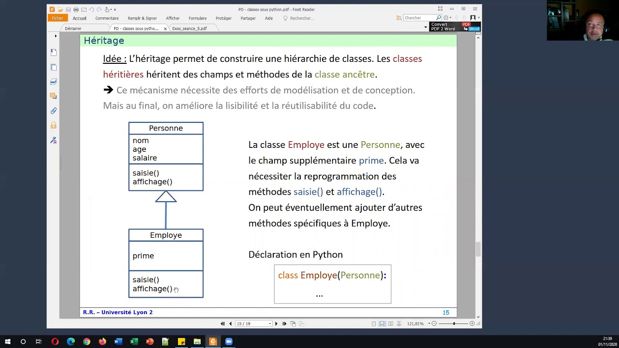Open Word from the taskbar
The height and width of the screenshot is (348, 619).
click(118, 342)
